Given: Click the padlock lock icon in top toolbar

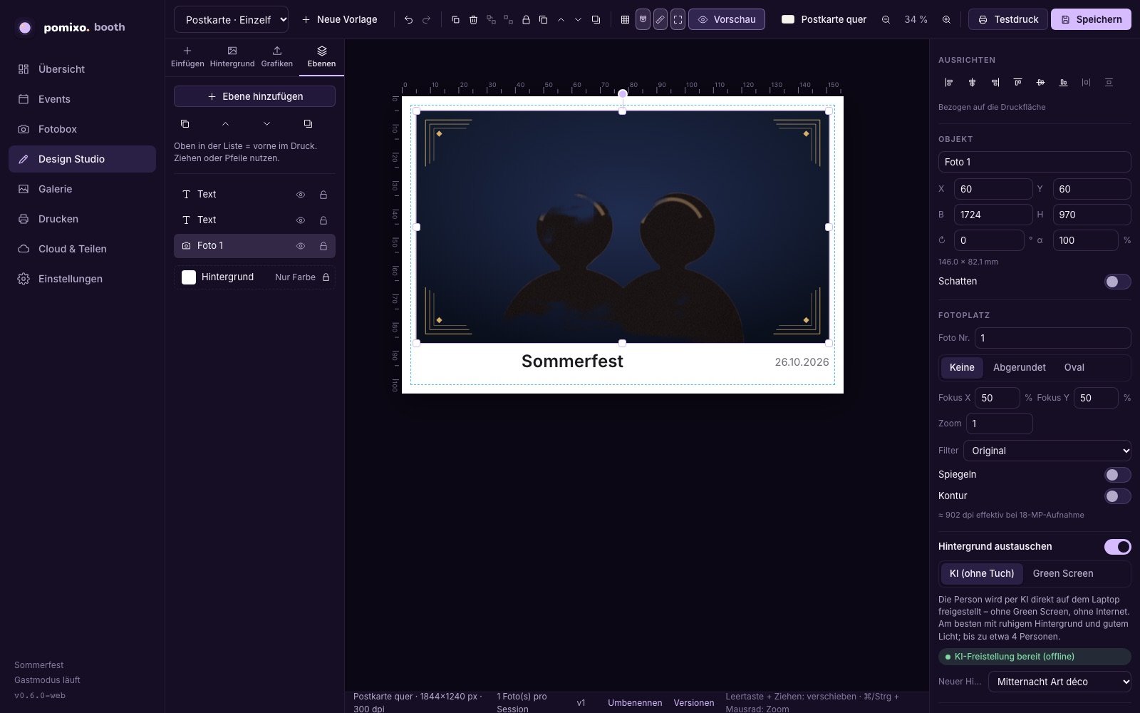Looking at the screenshot, I should pyautogui.click(x=526, y=19).
